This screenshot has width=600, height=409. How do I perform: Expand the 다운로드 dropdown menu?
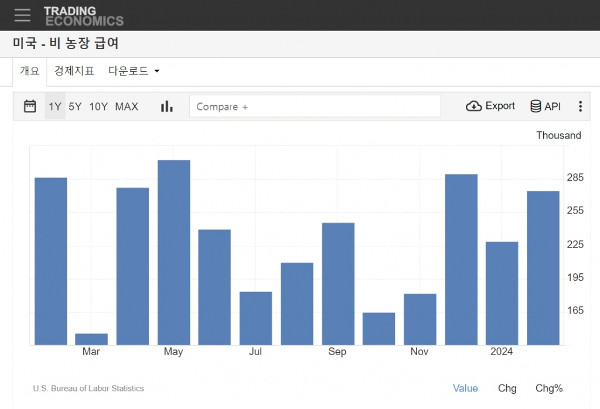[x=134, y=71]
